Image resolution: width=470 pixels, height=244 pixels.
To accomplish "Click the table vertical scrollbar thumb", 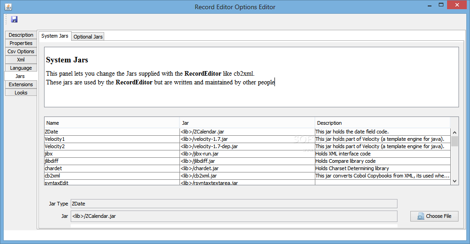I will (454, 141).
